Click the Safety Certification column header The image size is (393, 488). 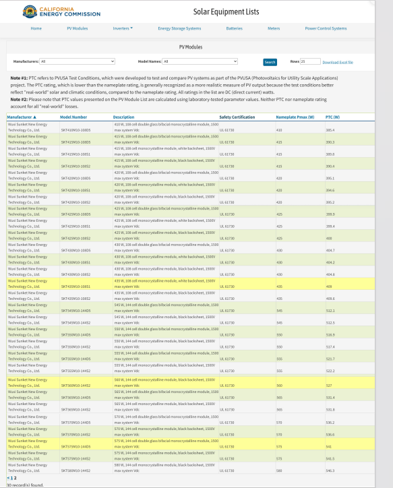click(237, 117)
